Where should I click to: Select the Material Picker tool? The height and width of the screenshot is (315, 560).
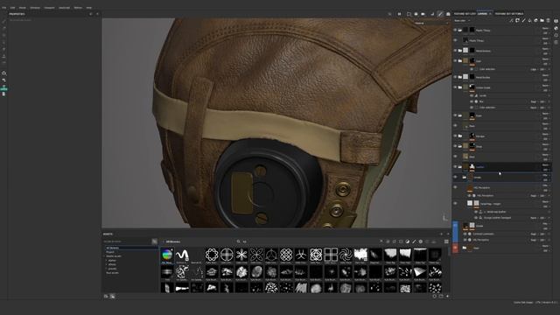pyautogui.click(x=3, y=63)
